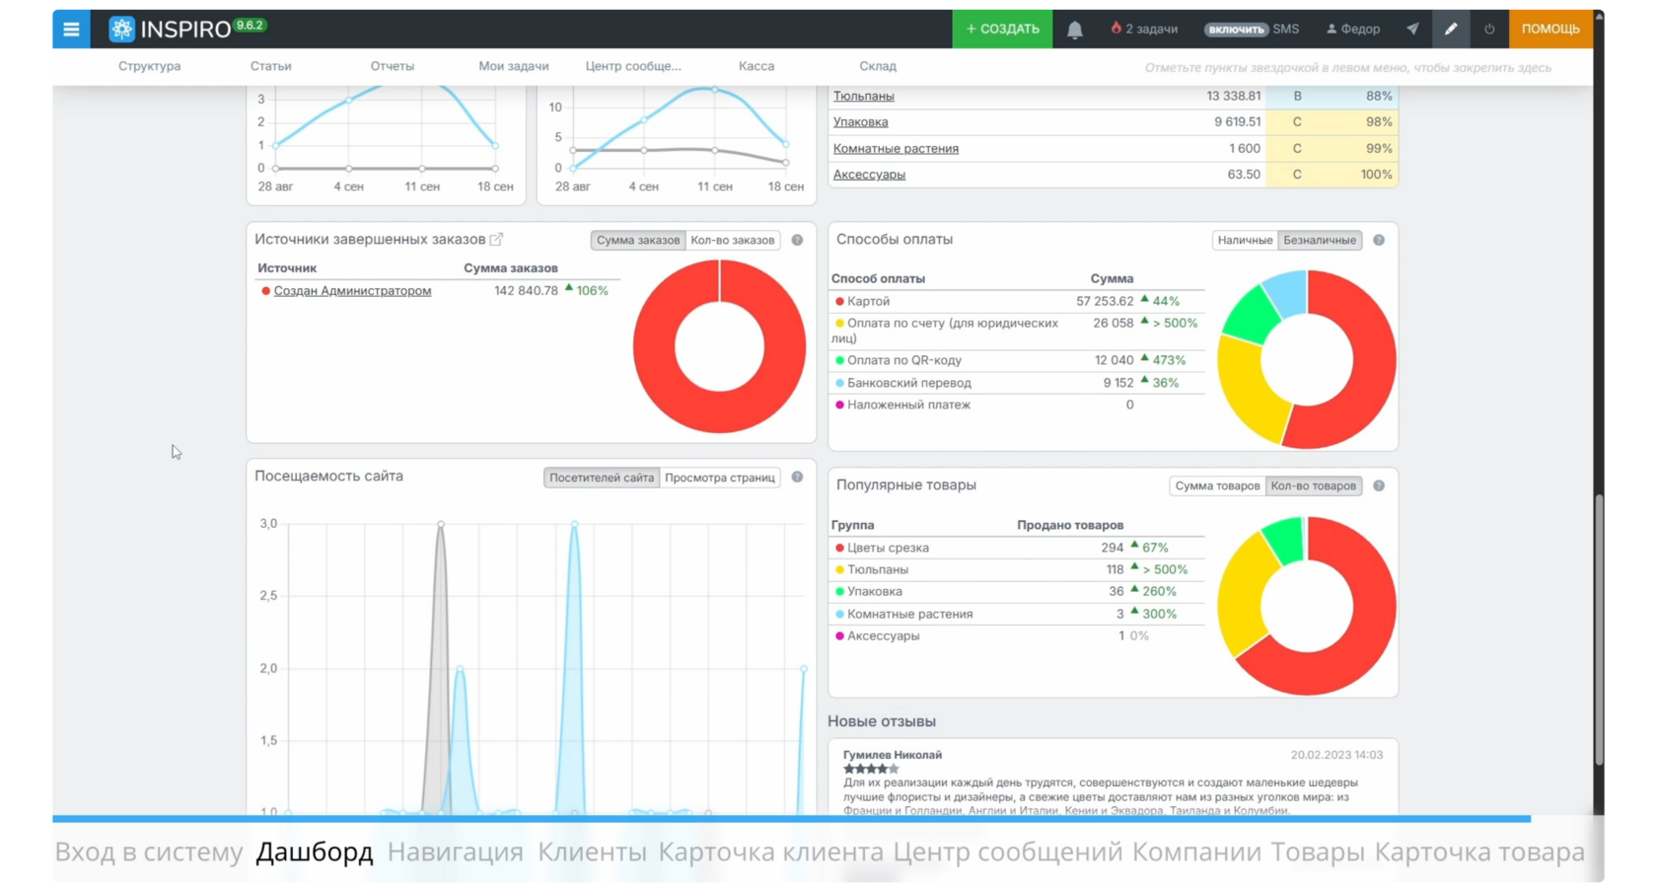This screenshot has height=892, width=1657.
Task: Open the Федор user menu
Action: point(1353,29)
